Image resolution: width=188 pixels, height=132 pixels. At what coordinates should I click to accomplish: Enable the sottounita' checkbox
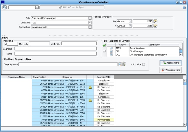(x=143, y=64)
